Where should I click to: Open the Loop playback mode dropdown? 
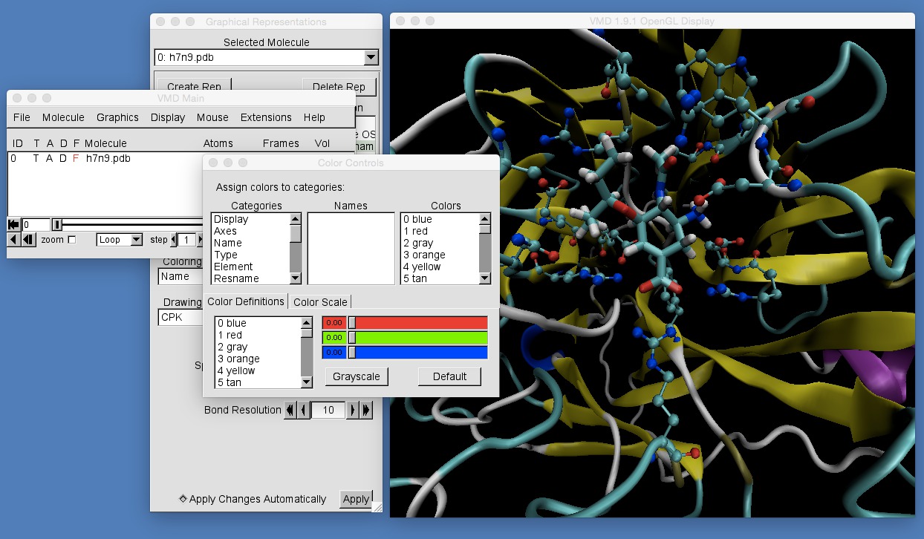(135, 239)
